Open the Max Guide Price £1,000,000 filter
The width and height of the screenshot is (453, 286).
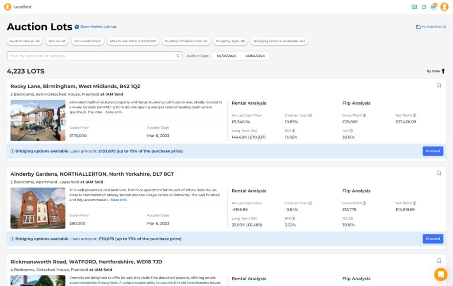pos(133,41)
